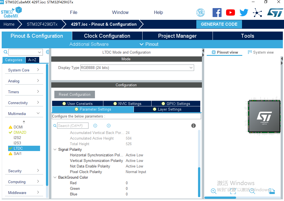Click the category search magnifier icon
The width and height of the screenshot is (284, 201).
click(6, 52)
